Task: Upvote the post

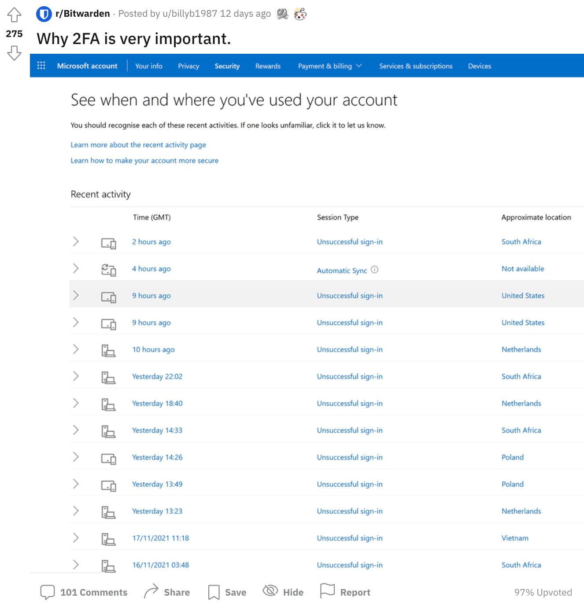Action: click(15, 14)
